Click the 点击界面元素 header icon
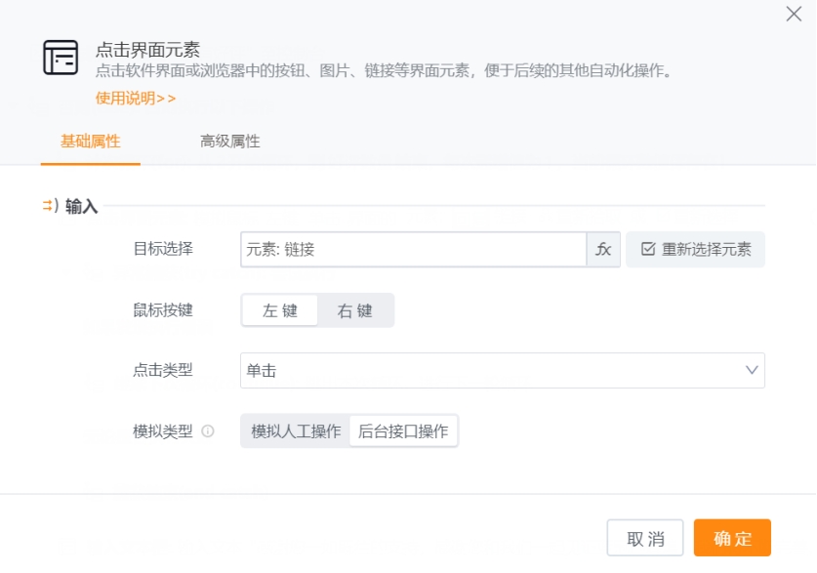 pos(61,57)
